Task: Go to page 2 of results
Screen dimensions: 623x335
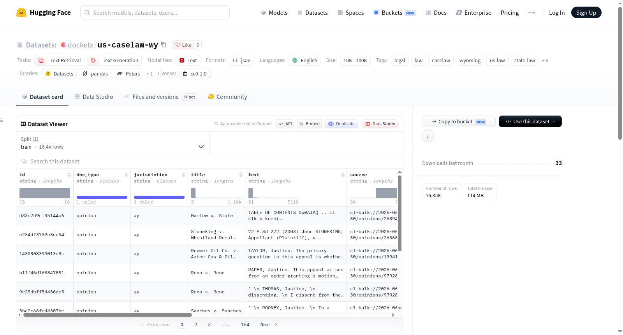Action: click(x=195, y=324)
